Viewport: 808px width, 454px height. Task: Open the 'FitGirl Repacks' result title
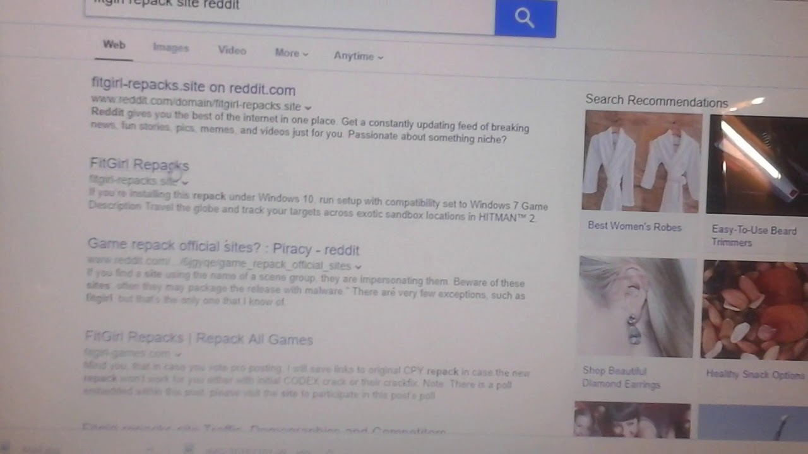tap(139, 165)
